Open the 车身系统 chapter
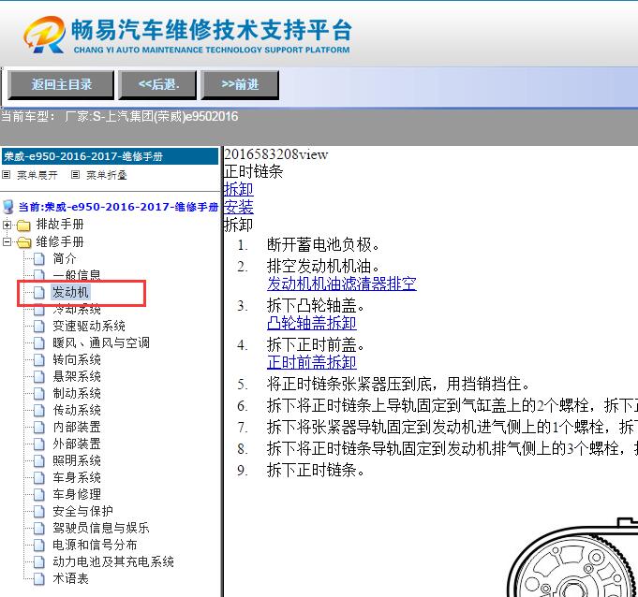This screenshot has height=597, width=638. [77, 477]
